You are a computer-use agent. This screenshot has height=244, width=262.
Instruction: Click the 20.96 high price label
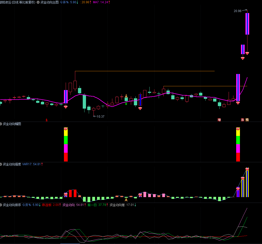click(x=237, y=11)
